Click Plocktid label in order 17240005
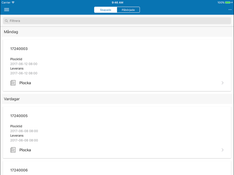This screenshot has width=234, height=175. click(x=16, y=126)
